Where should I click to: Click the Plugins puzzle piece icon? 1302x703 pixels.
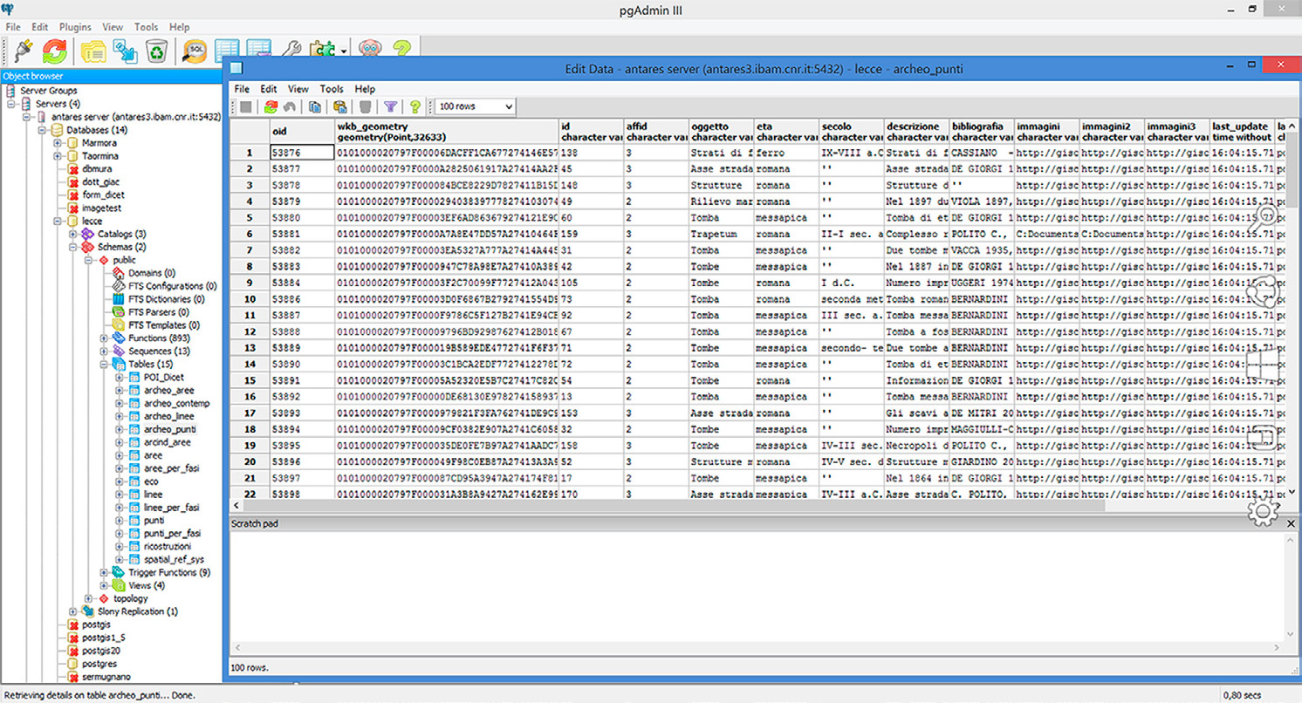[x=323, y=51]
